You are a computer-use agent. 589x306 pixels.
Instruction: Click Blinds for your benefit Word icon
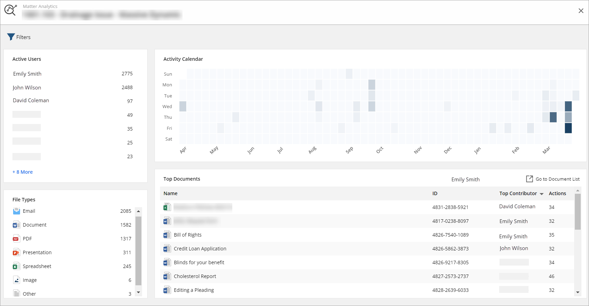coord(167,262)
